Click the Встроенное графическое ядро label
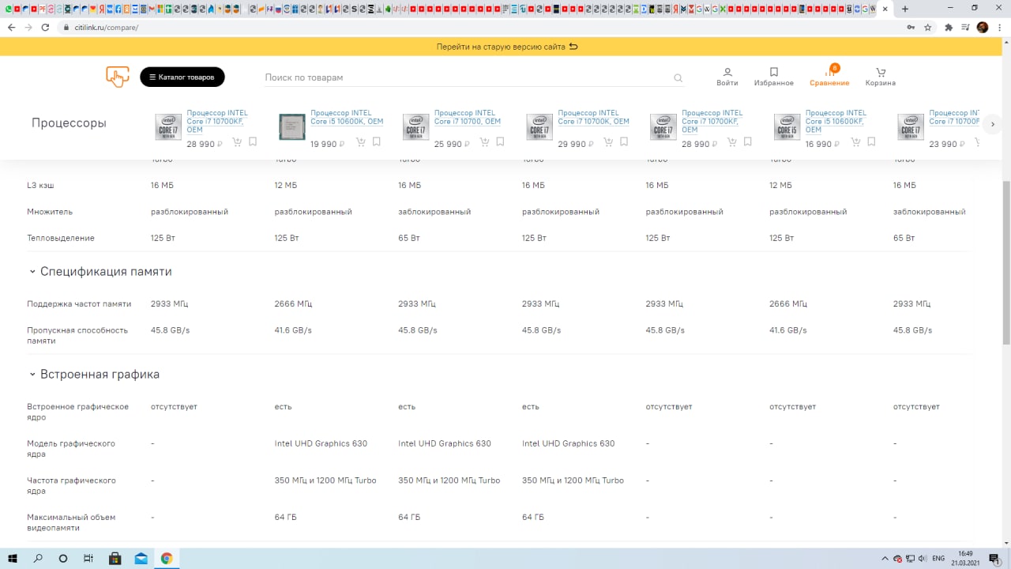The image size is (1011, 569). pyautogui.click(x=77, y=412)
